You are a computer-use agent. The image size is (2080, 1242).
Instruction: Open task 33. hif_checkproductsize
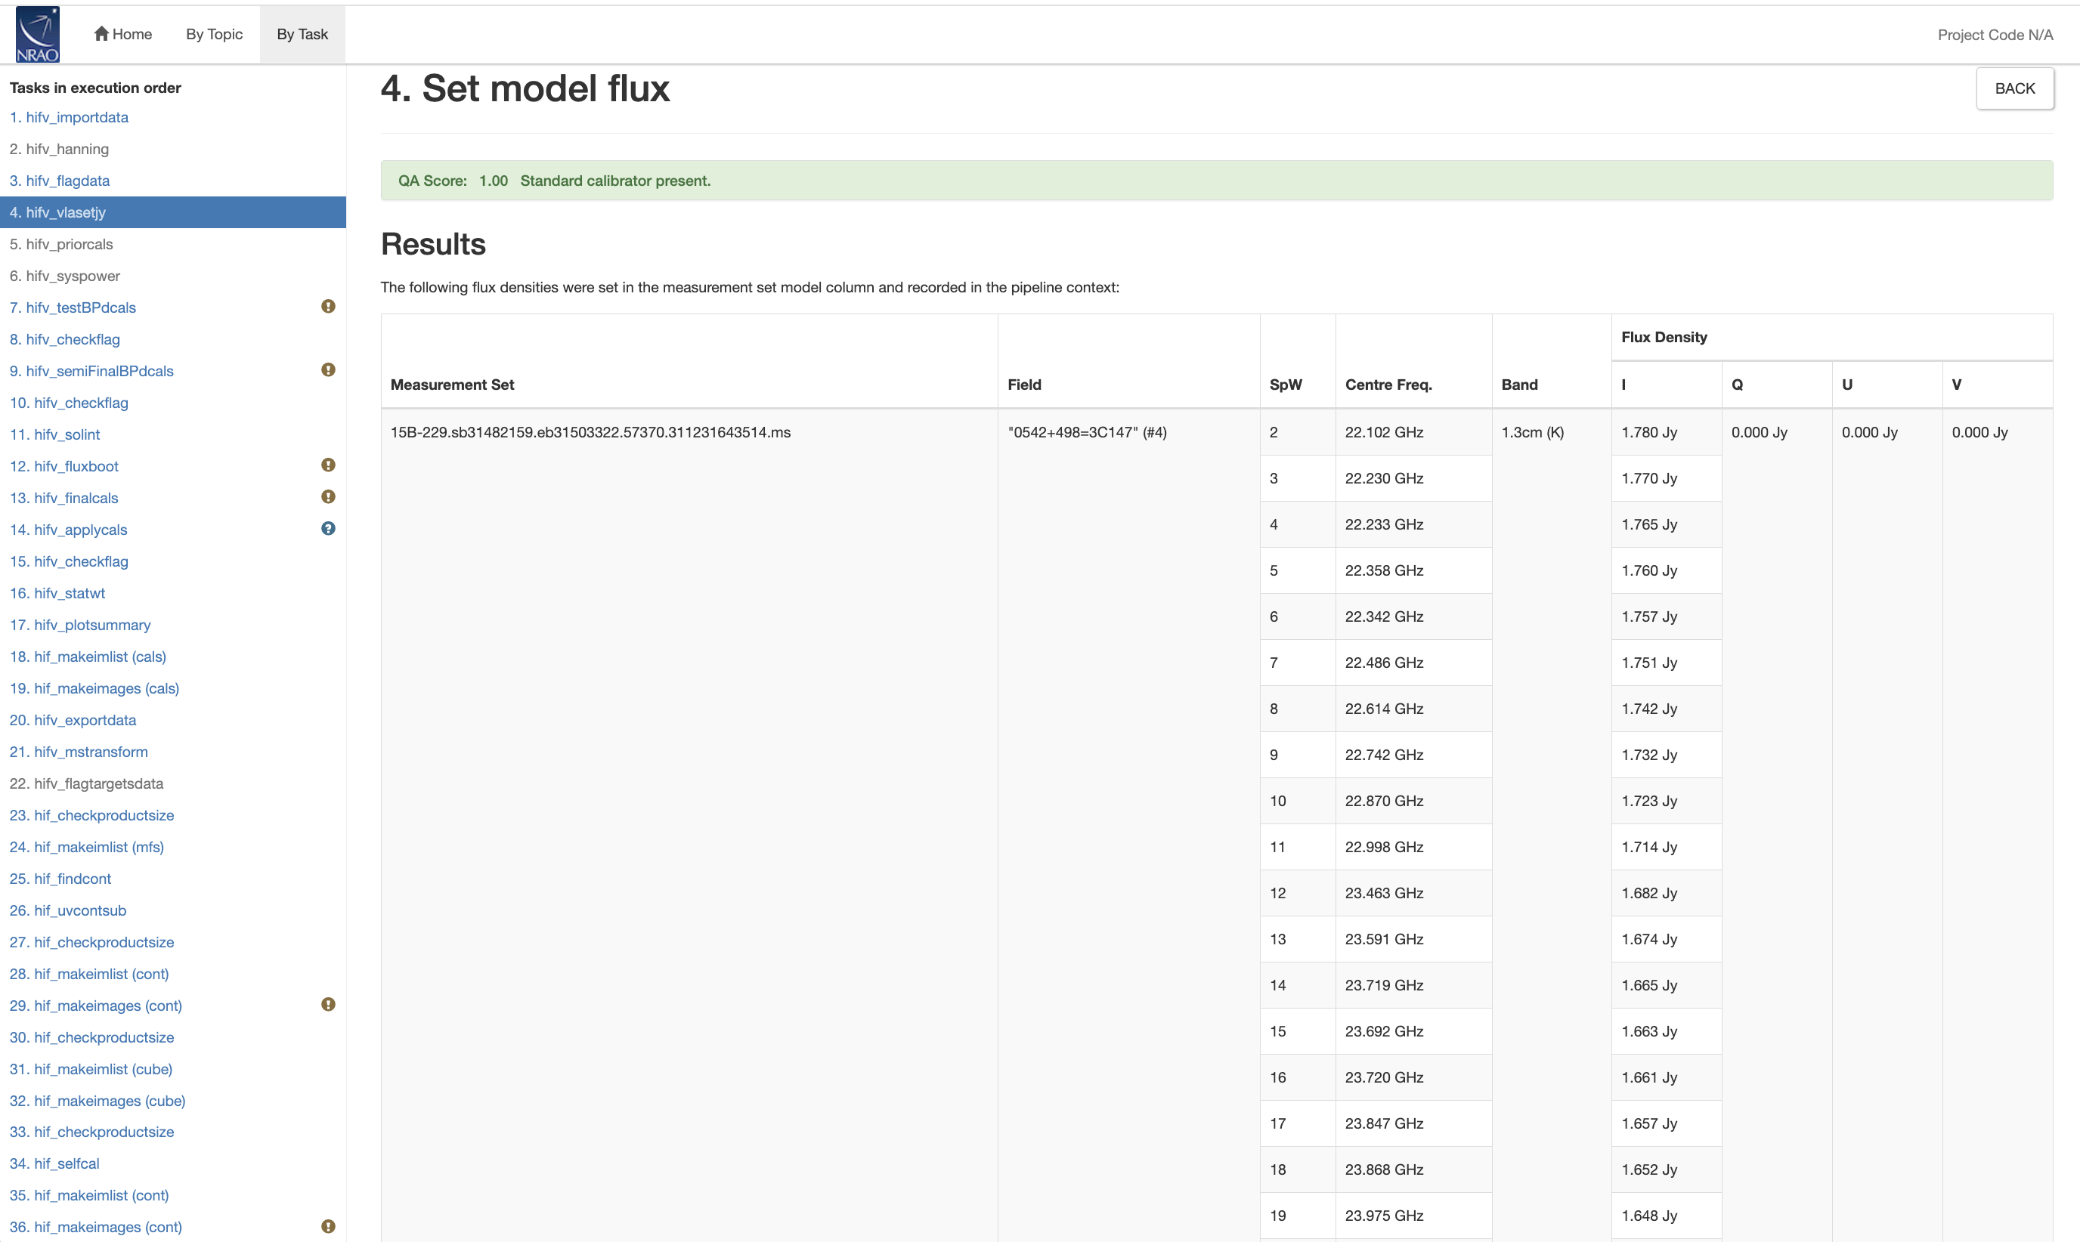pos(92,1133)
